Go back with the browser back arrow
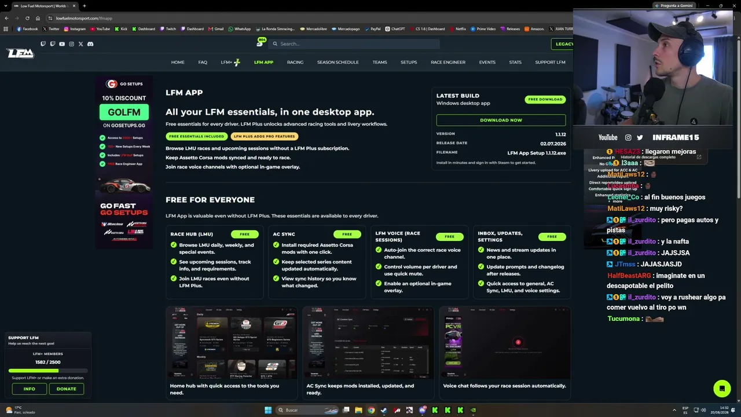 (x=6, y=18)
